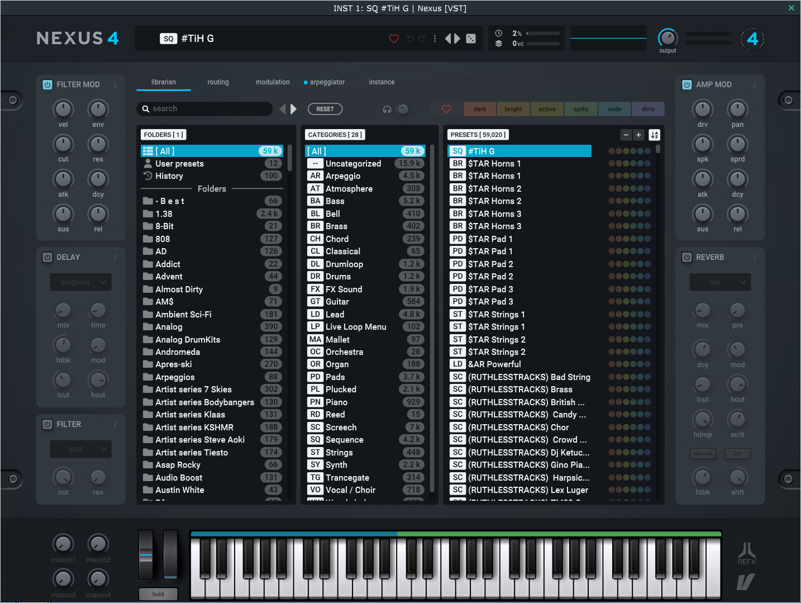Click the alphabetical sort icon in the presets panel
Image resolution: width=801 pixels, height=603 pixels.
654,135
